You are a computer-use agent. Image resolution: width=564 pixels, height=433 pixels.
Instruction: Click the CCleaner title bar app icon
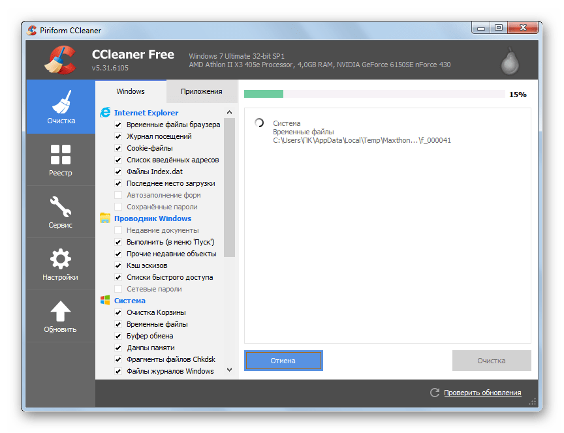(33, 31)
